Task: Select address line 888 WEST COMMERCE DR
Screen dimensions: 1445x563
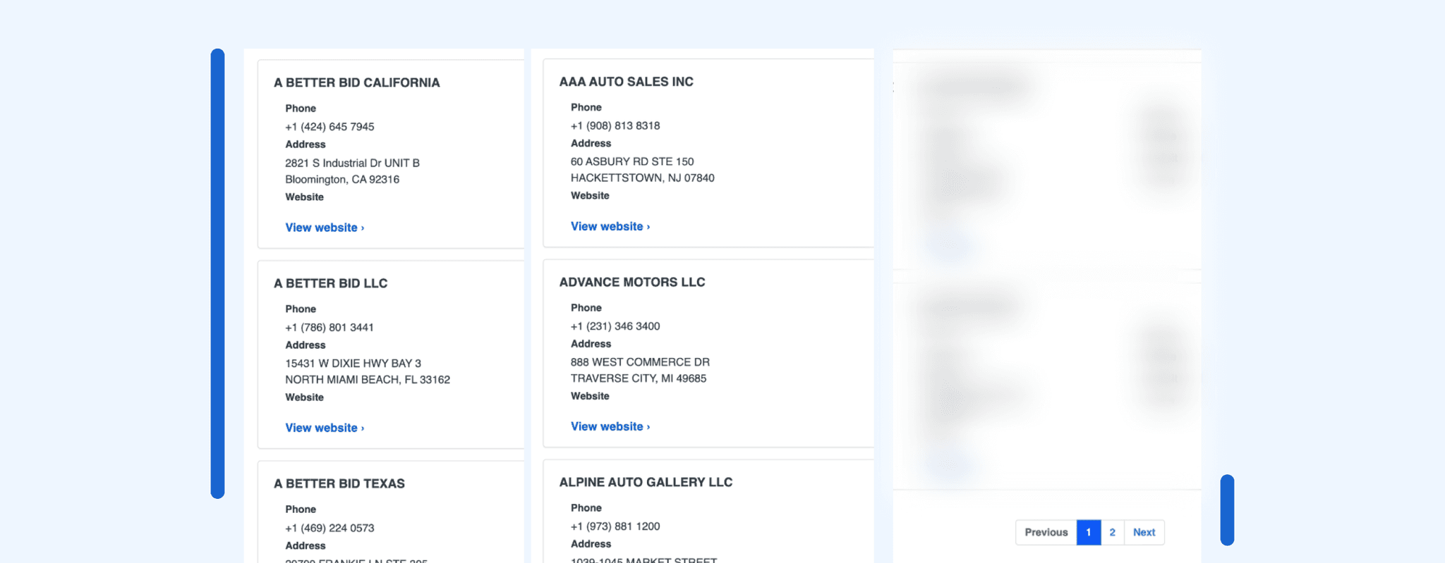Action: coord(640,362)
